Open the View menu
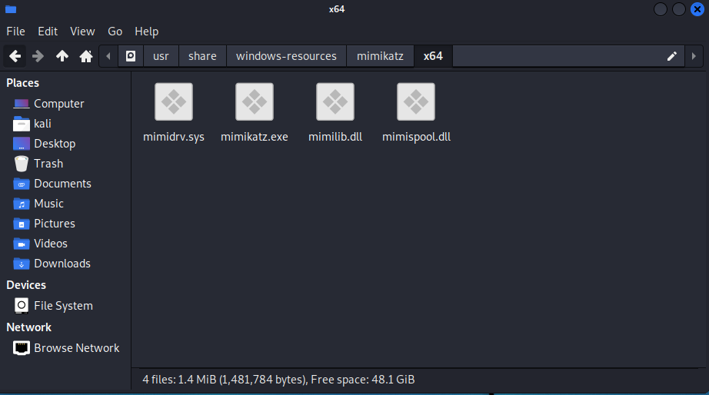 [82, 32]
